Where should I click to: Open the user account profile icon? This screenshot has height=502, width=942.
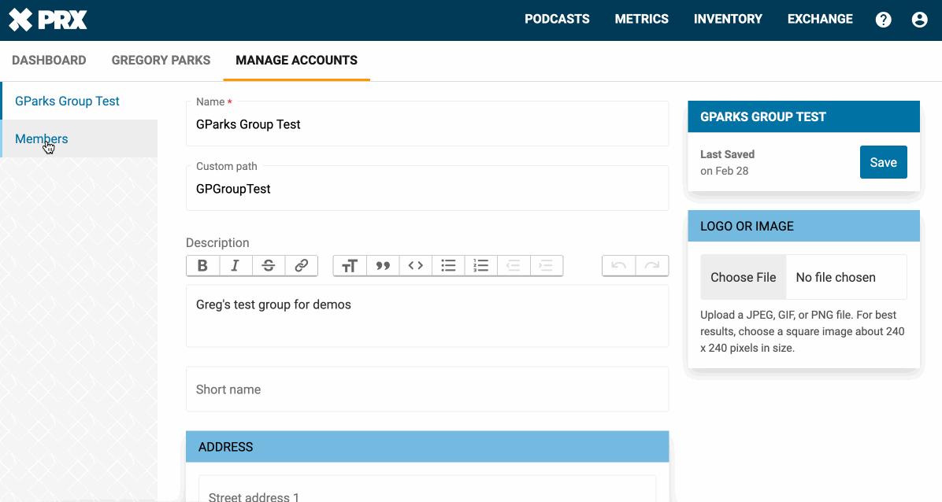coord(919,20)
